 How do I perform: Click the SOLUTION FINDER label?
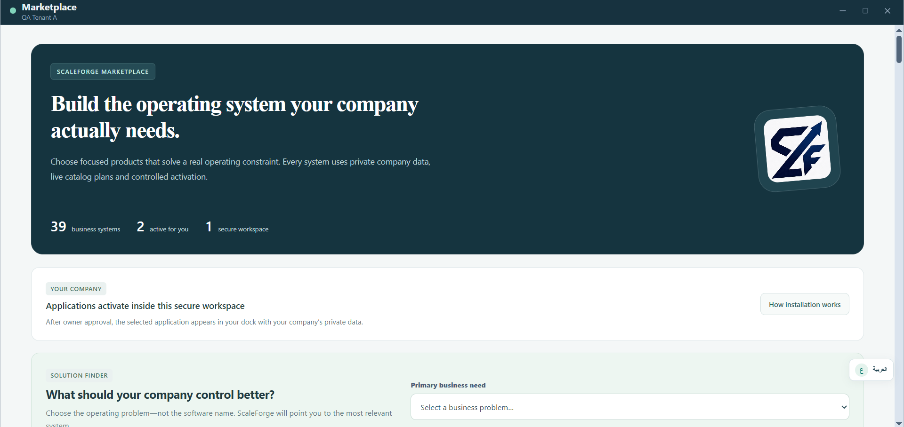(x=79, y=375)
